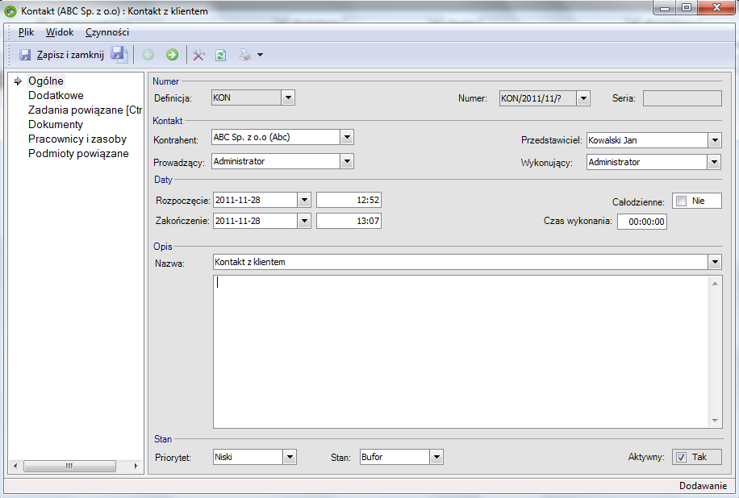Expand the Priorytet Niski dropdown

coord(290,457)
